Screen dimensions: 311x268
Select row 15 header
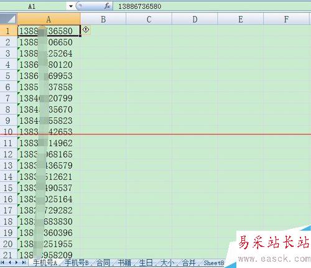[8, 188]
